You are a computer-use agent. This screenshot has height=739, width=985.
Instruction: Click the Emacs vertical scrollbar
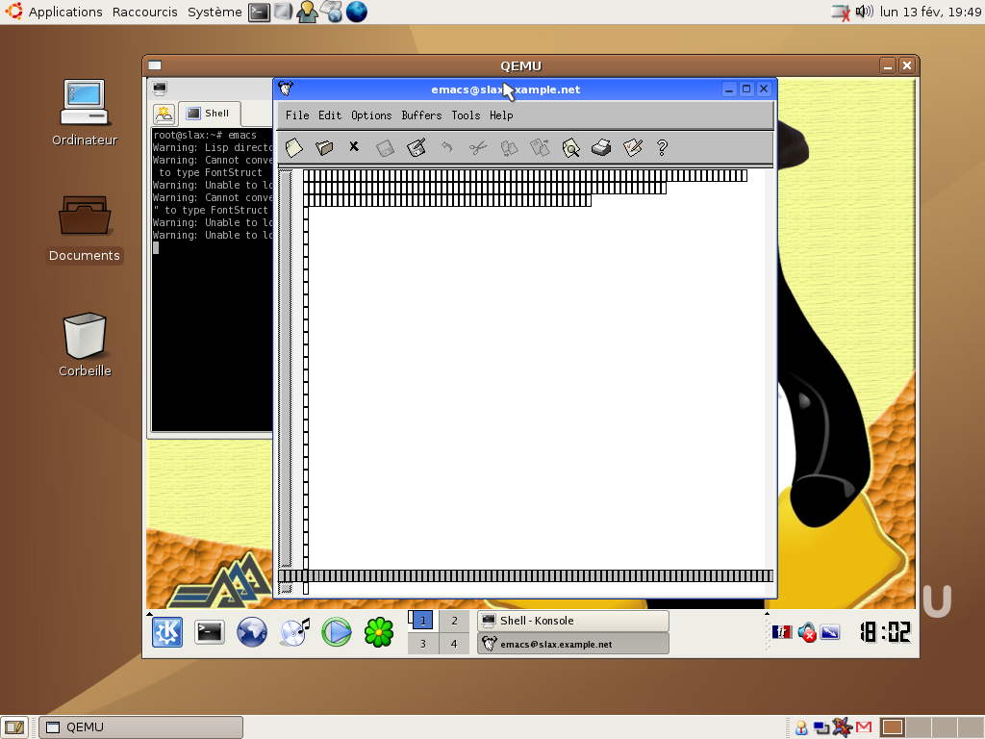click(x=286, y=369)
